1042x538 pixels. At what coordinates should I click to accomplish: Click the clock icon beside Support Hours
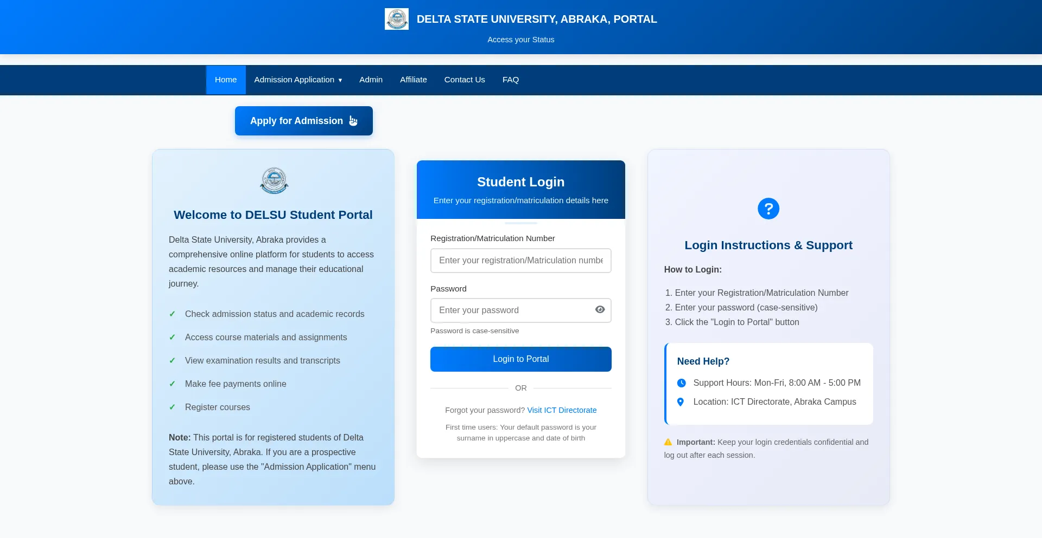pos(682,383)
